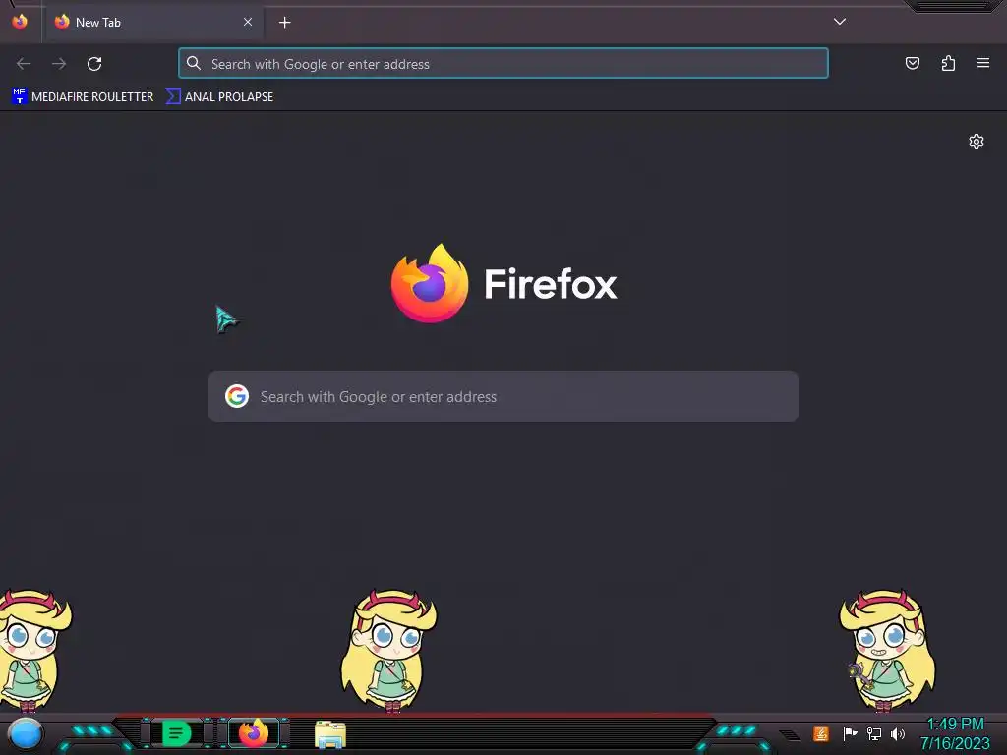Click the Firefox logo on page
This screenshot has height=755, width=1007.
[430, 283]
